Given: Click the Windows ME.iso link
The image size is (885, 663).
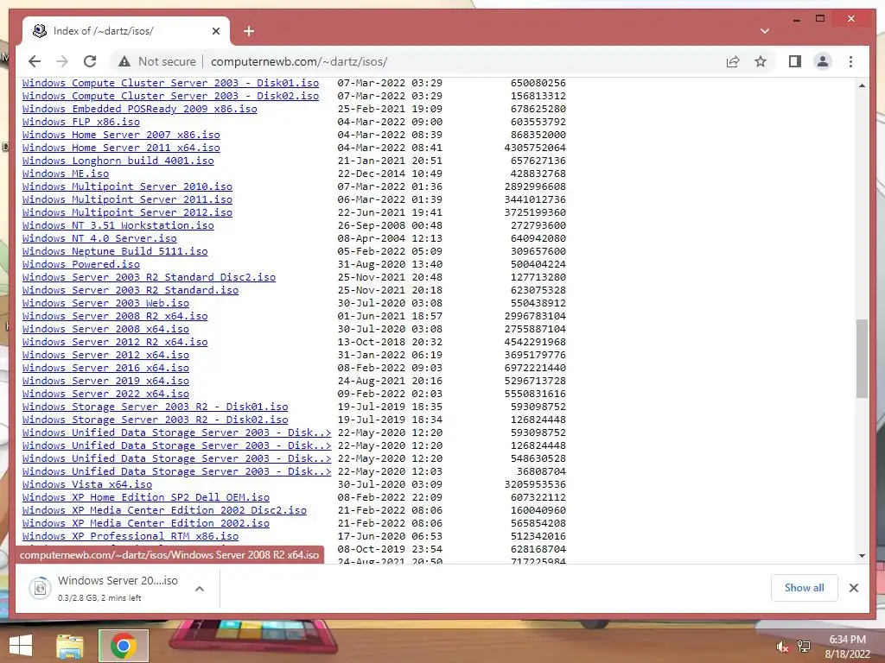Looking at the screenshot, I should pos(66,174).
